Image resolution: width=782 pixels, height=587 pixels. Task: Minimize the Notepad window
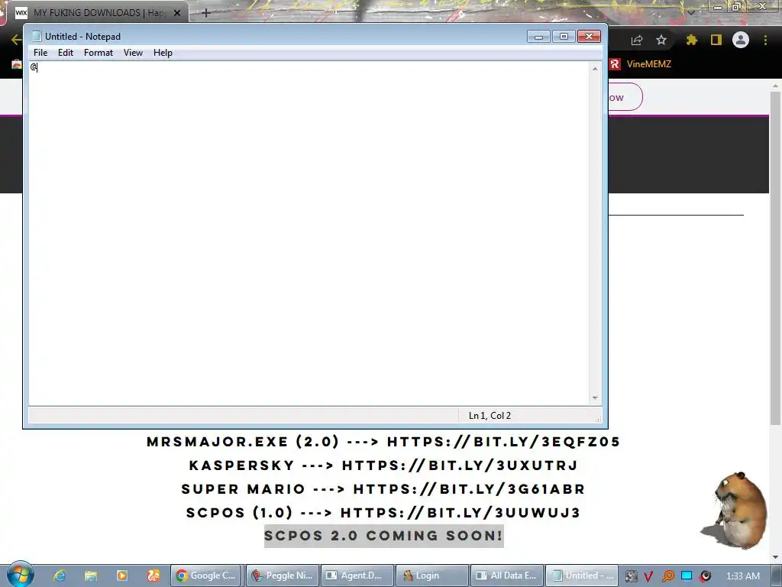(538, 37)
